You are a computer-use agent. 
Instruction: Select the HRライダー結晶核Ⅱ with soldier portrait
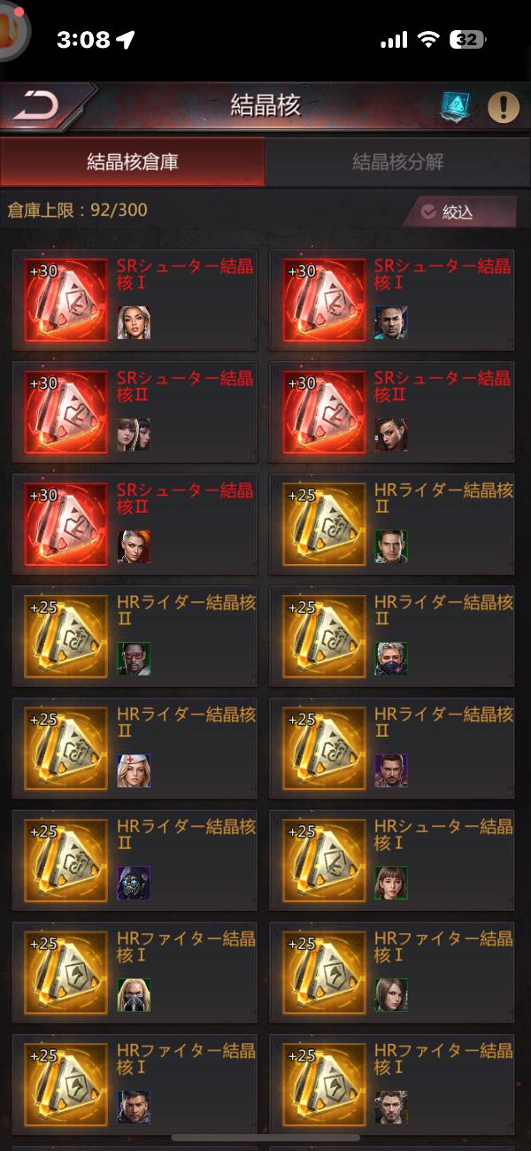[392, 523]
